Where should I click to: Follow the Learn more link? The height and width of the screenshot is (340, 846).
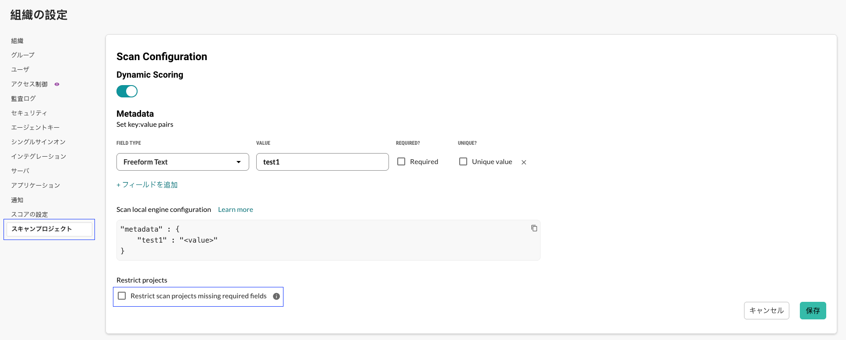click(236, 210)
